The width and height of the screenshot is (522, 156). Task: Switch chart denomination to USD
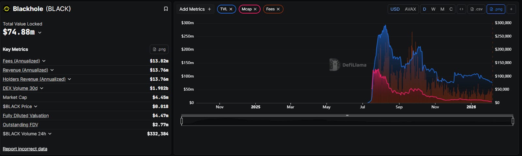tap(395, 9)
